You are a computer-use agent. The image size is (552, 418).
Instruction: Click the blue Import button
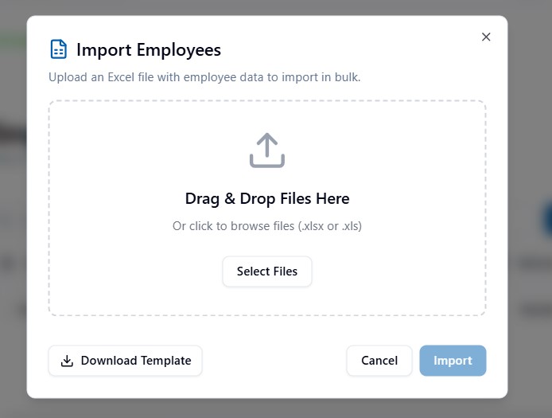tap(453, 361)
